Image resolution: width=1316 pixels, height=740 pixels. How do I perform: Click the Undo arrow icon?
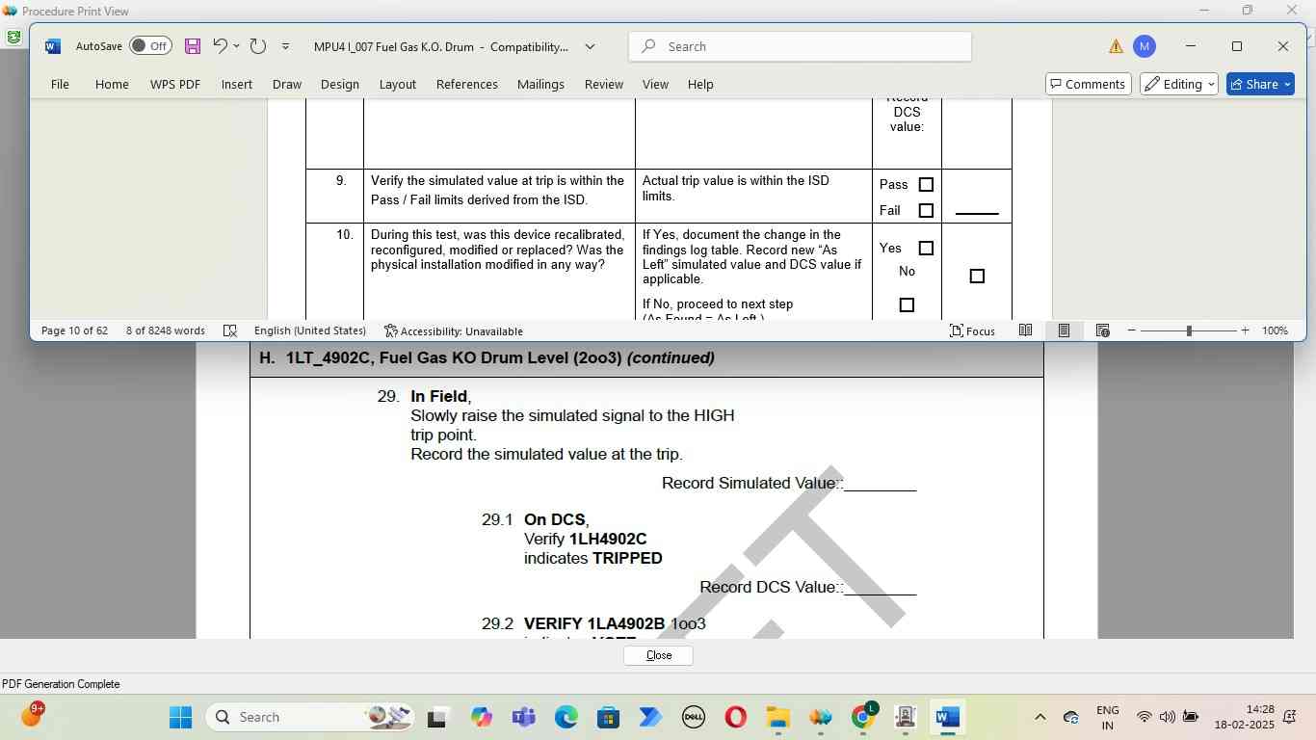[x=220, y=46]
